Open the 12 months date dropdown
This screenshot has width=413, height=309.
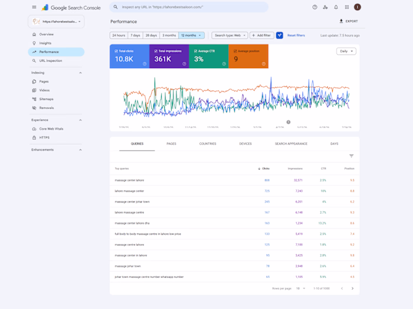coord(192,35)
